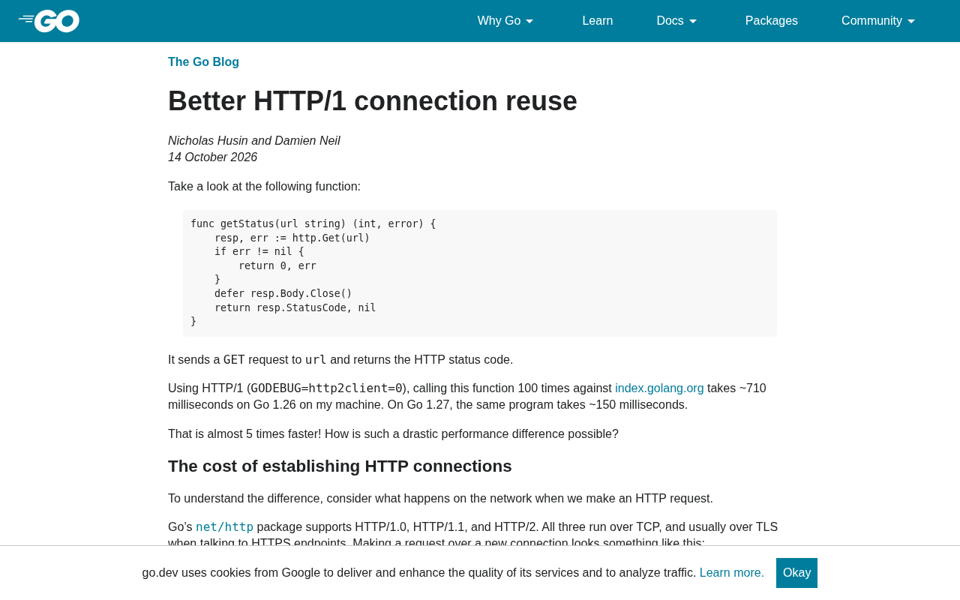Go to The Go Blog link
The width and height of the screenshot is (960, 600).
click(203, 62)
